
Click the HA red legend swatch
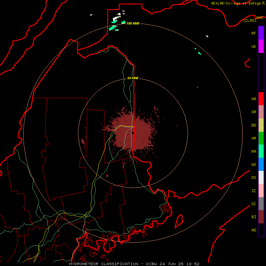pyautogui.click(x=261, y=99)
